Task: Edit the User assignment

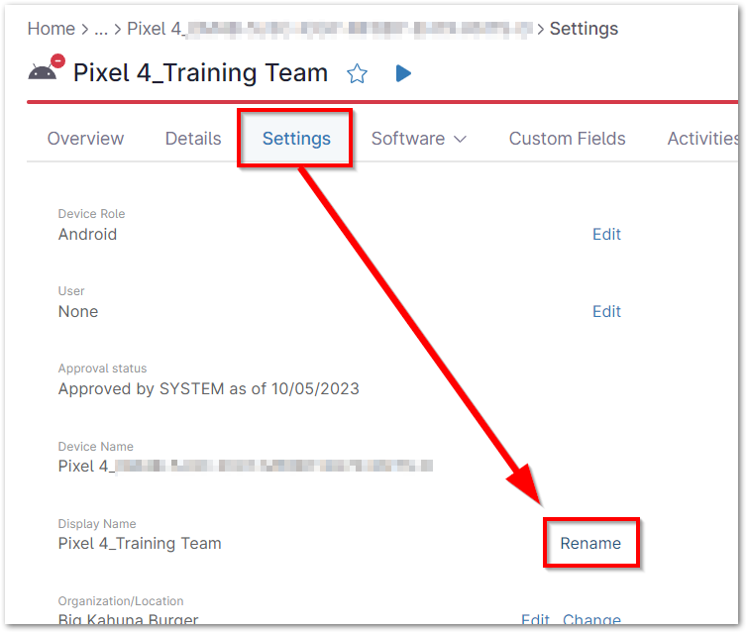Action: click(x=606, y=312)
